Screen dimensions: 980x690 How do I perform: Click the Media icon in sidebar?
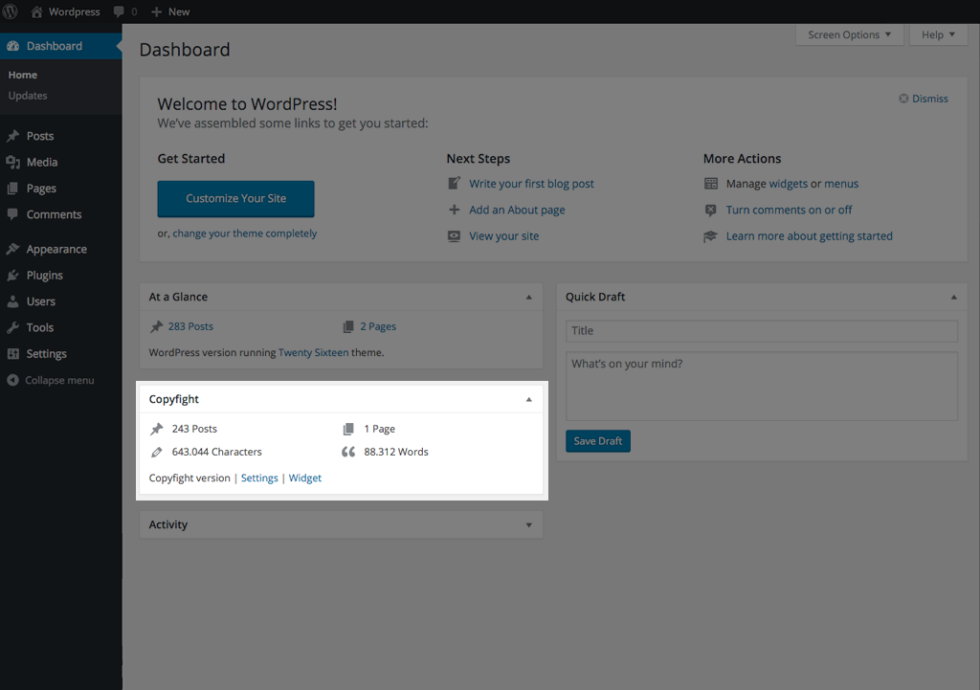12,162
